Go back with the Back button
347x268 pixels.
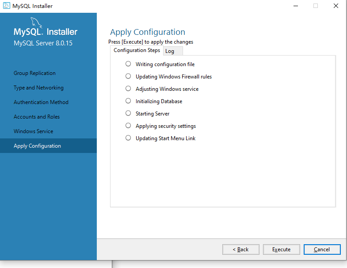pos(241,249)
